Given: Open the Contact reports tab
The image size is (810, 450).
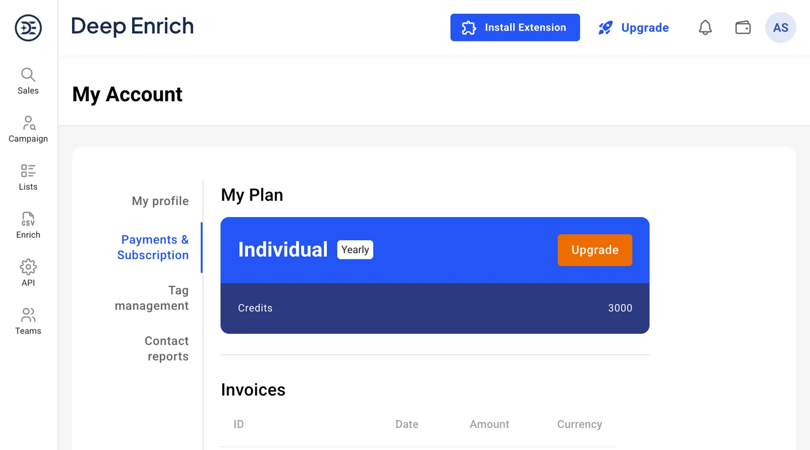Looking at the screenshot, I should pyautogui.click(x=166, y=349).
